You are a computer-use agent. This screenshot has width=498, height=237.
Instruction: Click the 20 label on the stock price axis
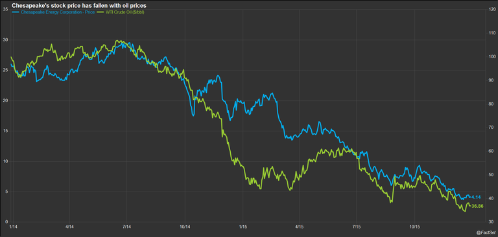click(x=5, y=100)
